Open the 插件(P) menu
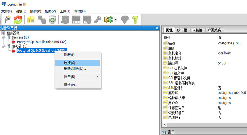This screenshot has width=247, height=135. (x=36, y=11)
